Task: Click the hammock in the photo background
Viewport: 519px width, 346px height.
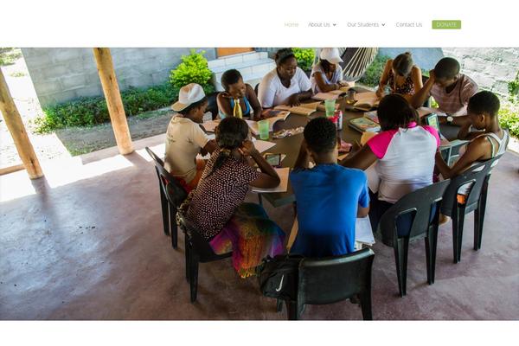Action: tap(358, 63)
